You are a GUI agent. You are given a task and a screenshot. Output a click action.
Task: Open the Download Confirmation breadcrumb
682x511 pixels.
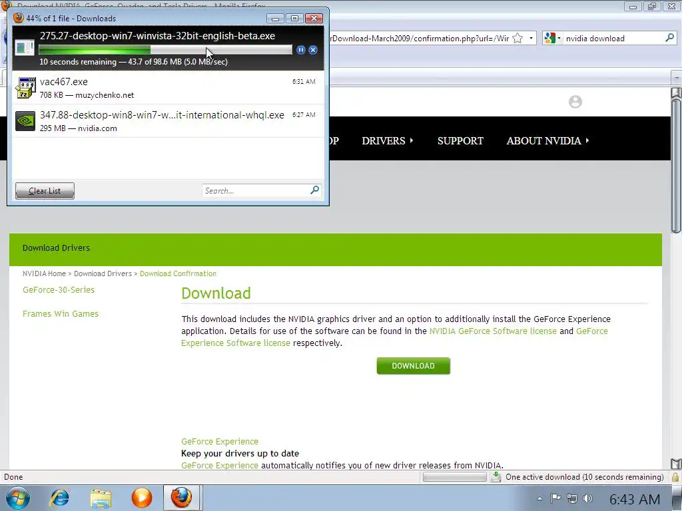click(x=178, y=273)
